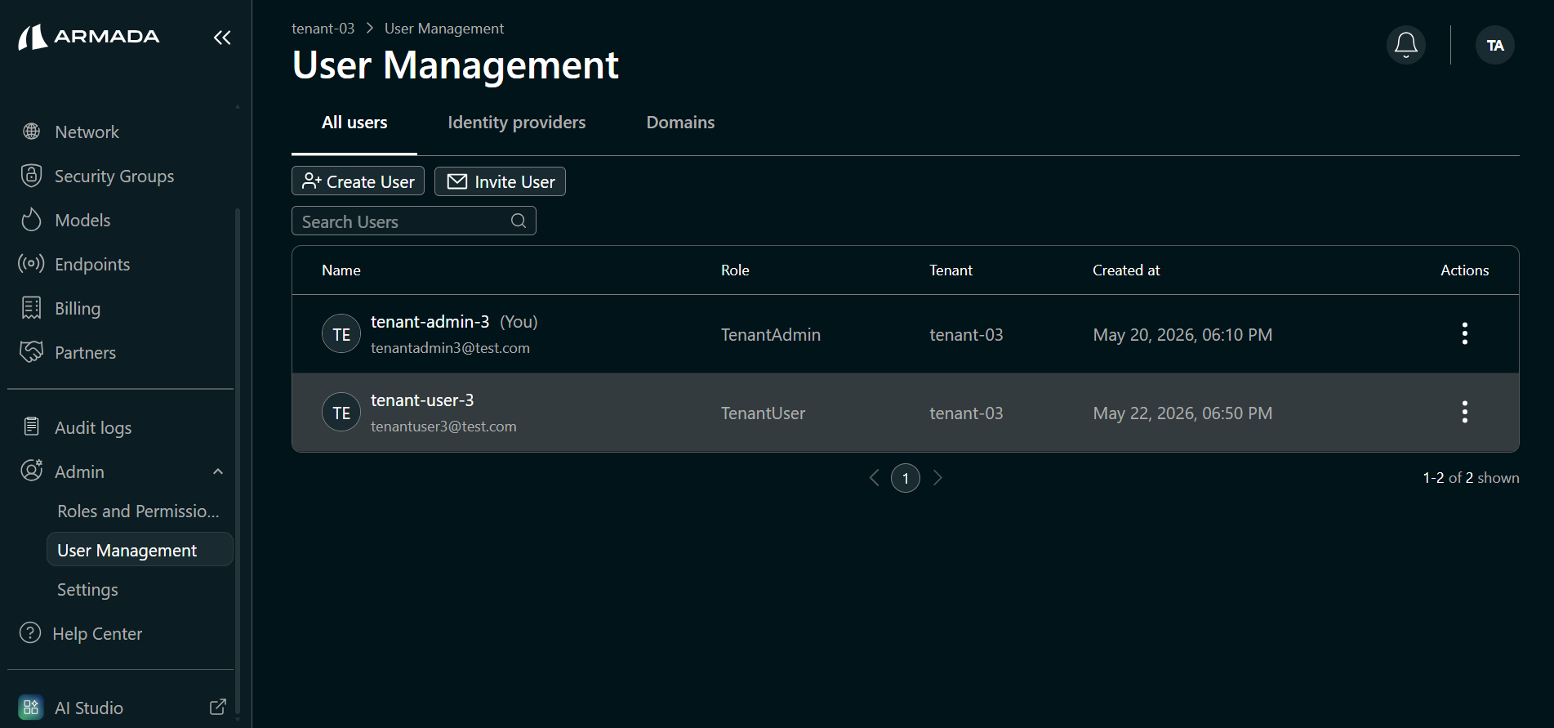Click tenant-03 breadcrumb link
The width and height of the screenshot is (1554, 728).
point(323,29)
